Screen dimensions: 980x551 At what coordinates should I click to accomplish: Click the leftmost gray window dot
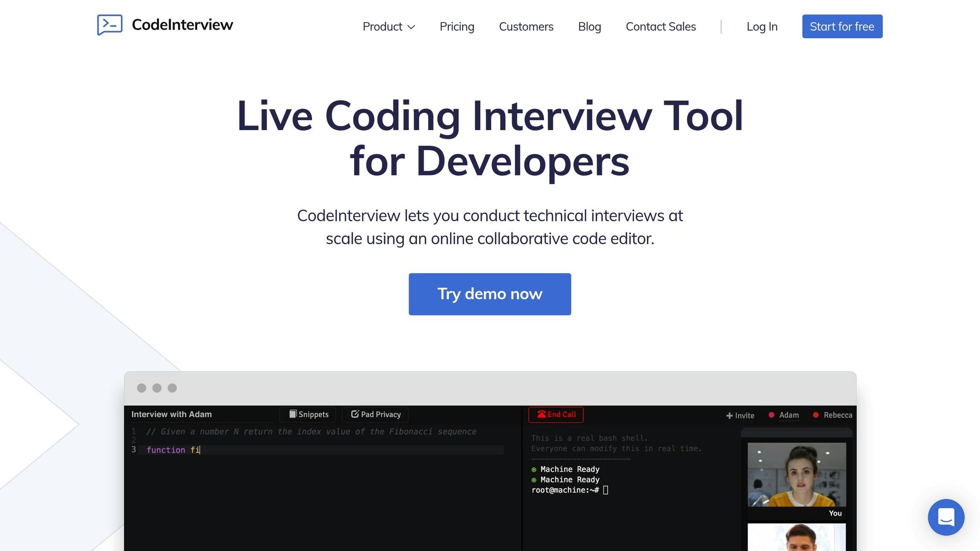click(142, 388)
